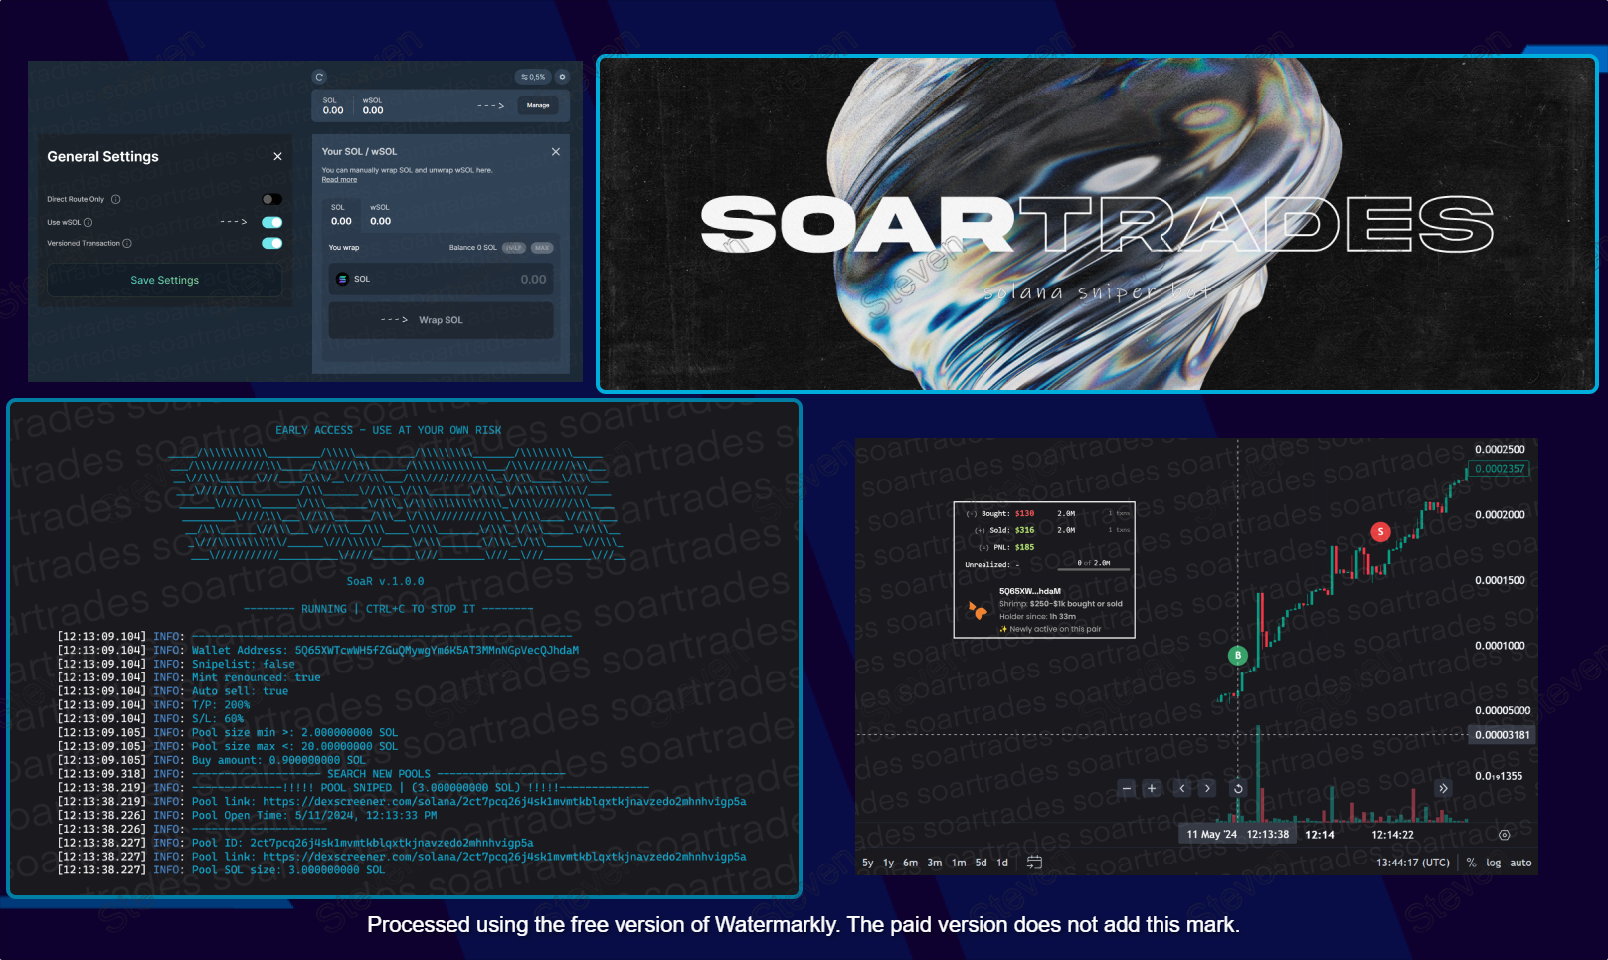Click the Save Settings button
Viewport: 1608px width, 960px height.
[164, 280]
